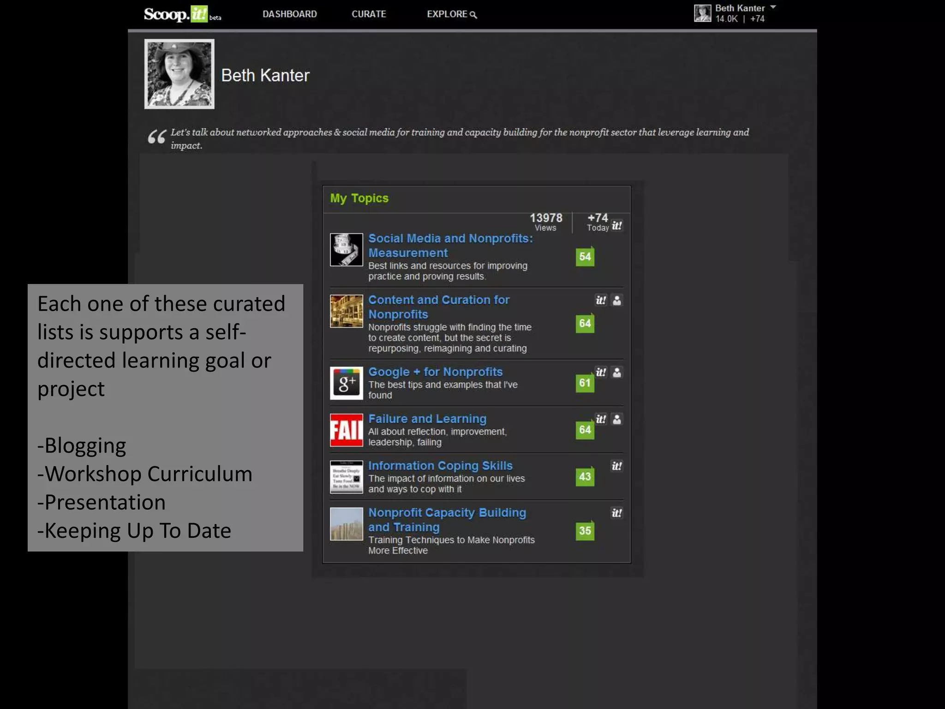Click the it! icon on the Google + for Nonprofits row

pyautogui.click(x=600, y=373)
